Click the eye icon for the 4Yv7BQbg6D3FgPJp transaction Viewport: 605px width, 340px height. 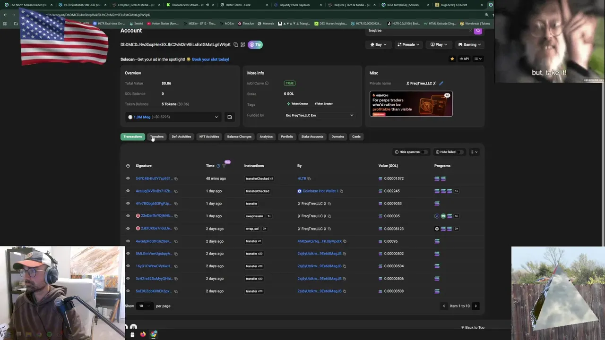[128, 204]
